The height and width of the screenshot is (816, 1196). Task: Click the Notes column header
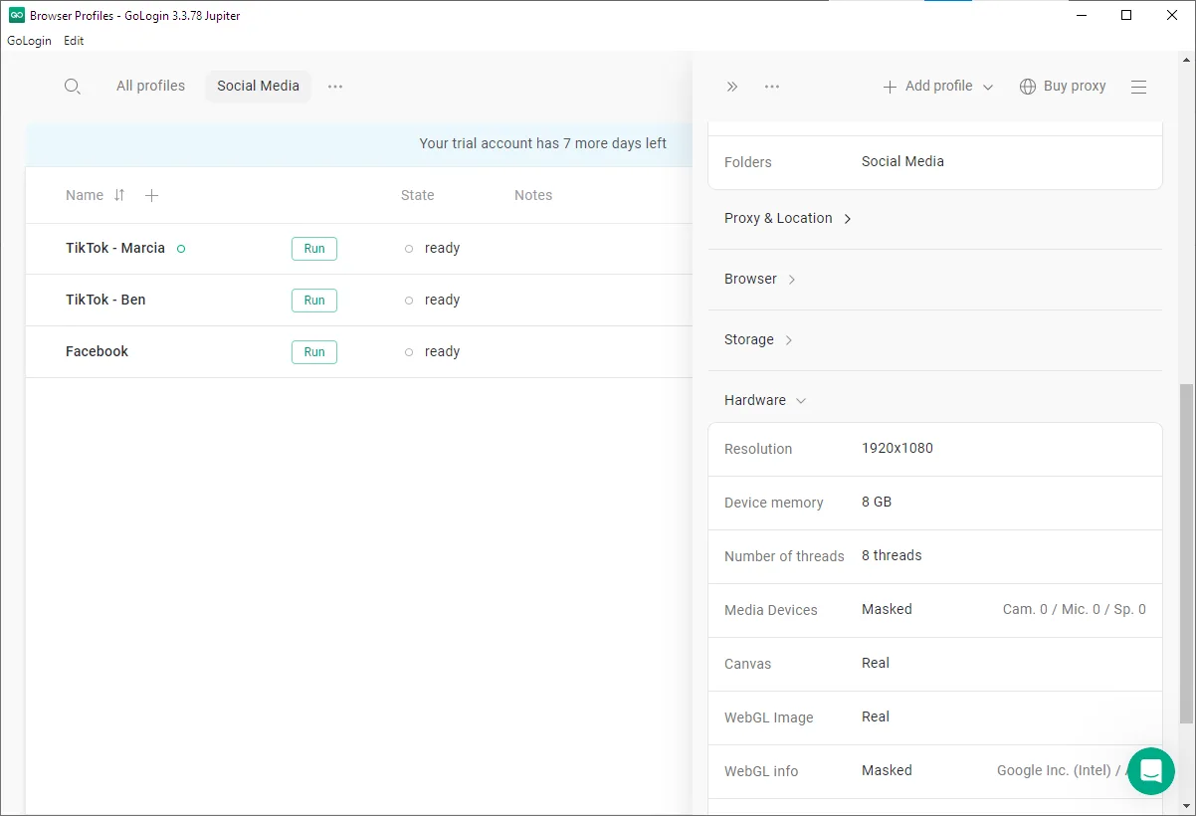click(533, 196)
